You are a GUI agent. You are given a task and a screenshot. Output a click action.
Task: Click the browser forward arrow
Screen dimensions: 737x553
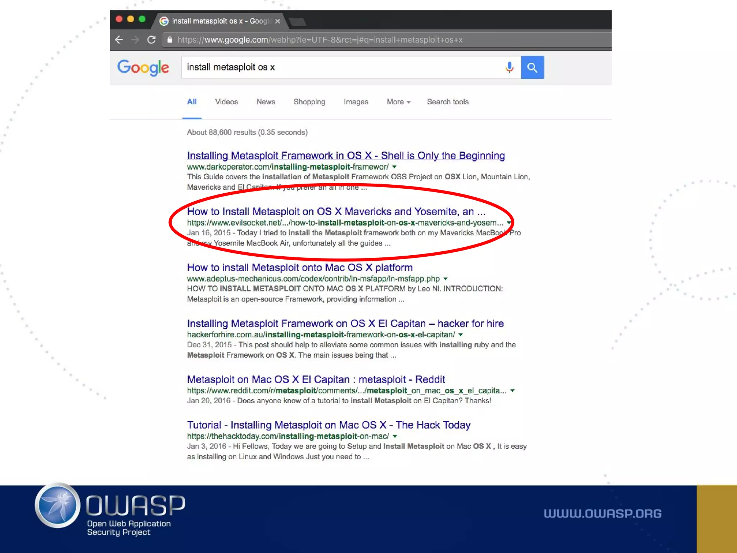click(x=135, y=40)
